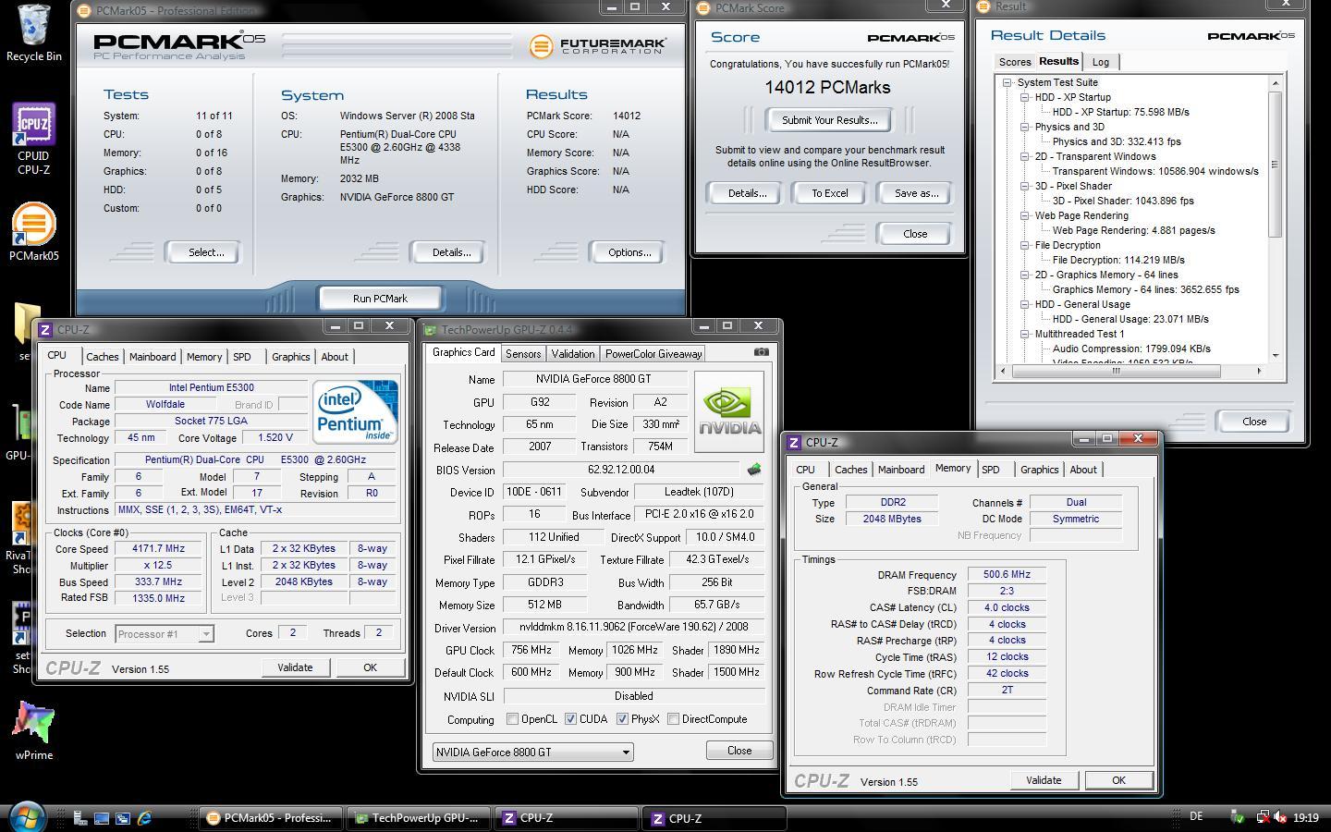This screenshot has width=1331, height=832.
Task: Collapse 3D - Pixel Shader node
Action: 1025,186
